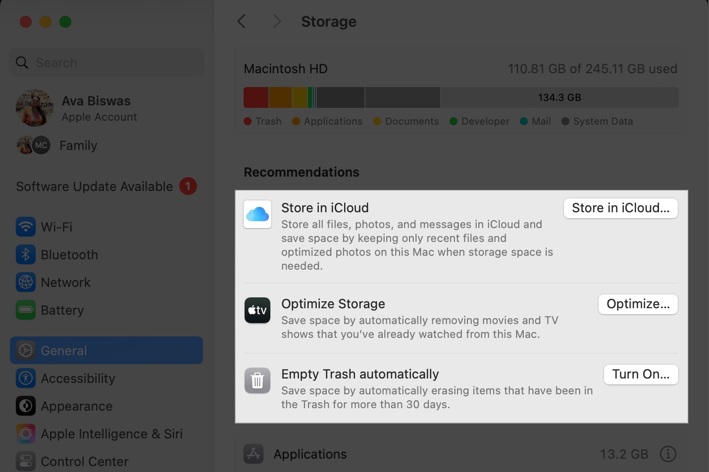The width and height of the screenshot is (709, 472).
Task: Select General in the sidebar
Action: click(x=63, y=350)
